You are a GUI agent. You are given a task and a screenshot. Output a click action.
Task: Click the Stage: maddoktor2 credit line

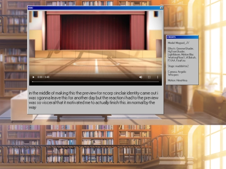(x=178, y=66)
